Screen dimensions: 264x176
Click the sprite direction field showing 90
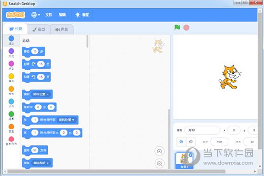(251, 141)
